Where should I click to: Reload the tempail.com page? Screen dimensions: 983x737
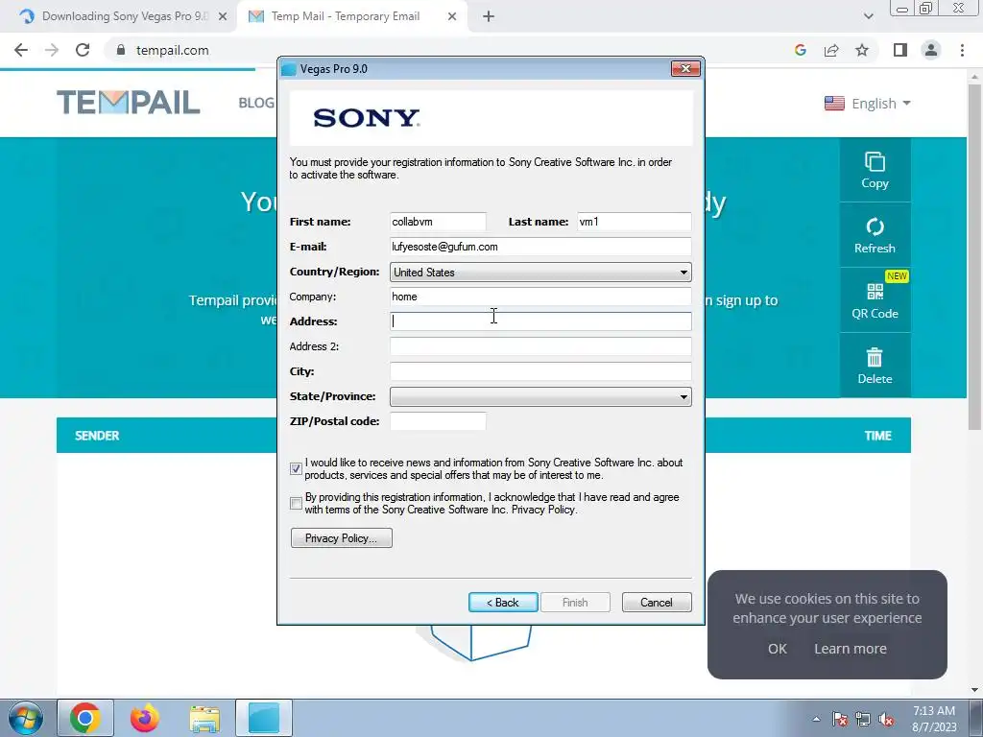(x=83, y=50)
